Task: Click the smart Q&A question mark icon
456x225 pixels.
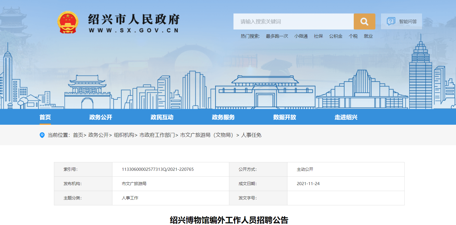Action: point(391,21)
